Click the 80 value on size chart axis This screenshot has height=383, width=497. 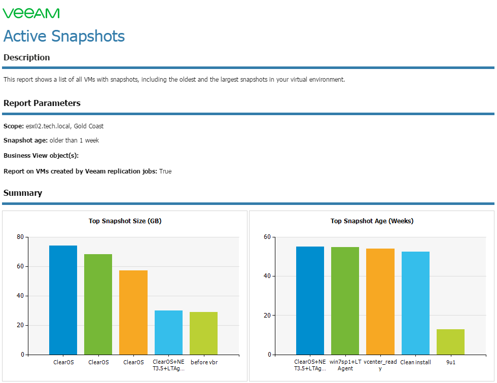point(20,237)
